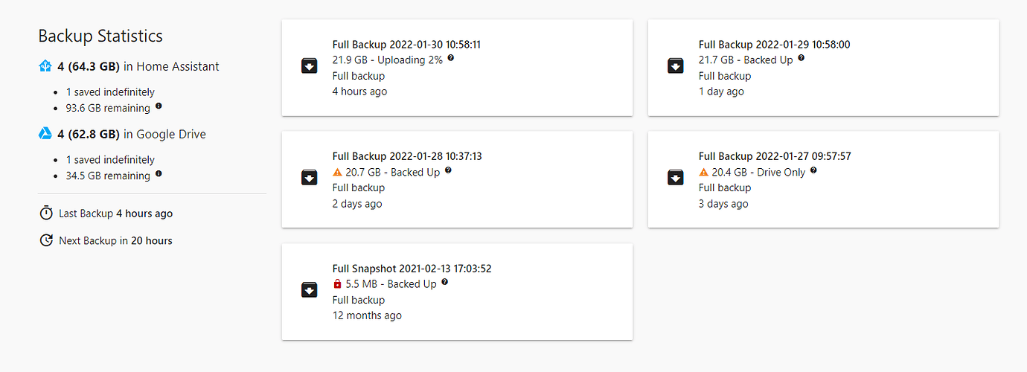The height and width of the screenshot is (372, 1027).
Task: Click the Home Assistant logo icon
Action: tap(45, 66)
